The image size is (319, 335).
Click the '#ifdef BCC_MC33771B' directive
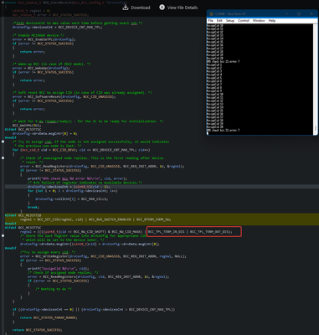click(x=23, y=215)
